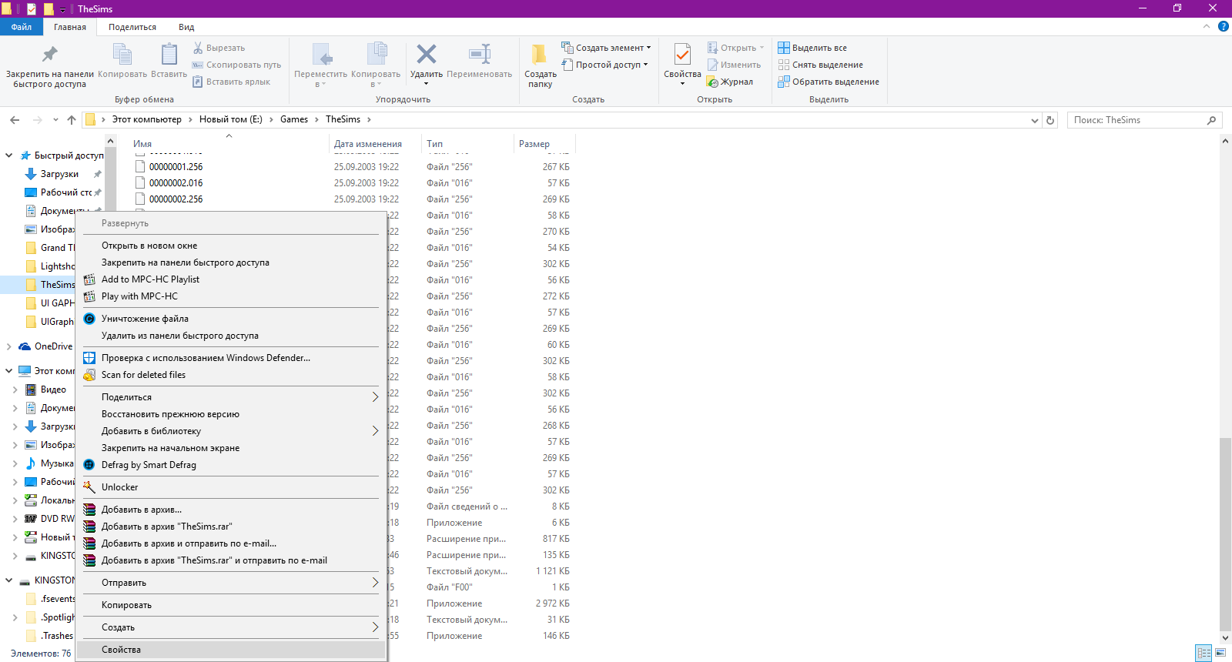
Task: Click the 'Снять выделение' icon
Action: (784, 65)
